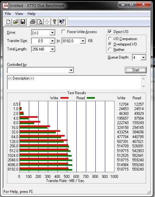Minimize the ATTO Disk Benchmark window
The image size is (155, 197).
[123, 5]
